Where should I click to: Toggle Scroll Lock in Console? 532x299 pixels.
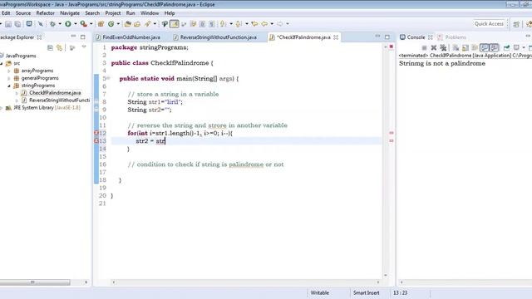pyautogui.click(x=465, y=48)
